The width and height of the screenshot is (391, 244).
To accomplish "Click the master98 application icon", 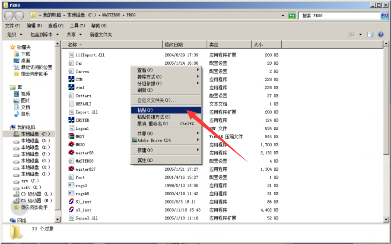I will click(x=72, y=153).
